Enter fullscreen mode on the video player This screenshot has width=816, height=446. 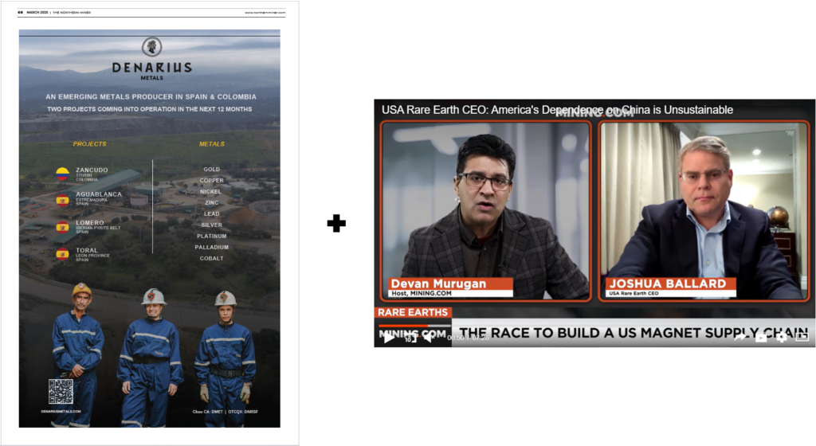point(802,338)
